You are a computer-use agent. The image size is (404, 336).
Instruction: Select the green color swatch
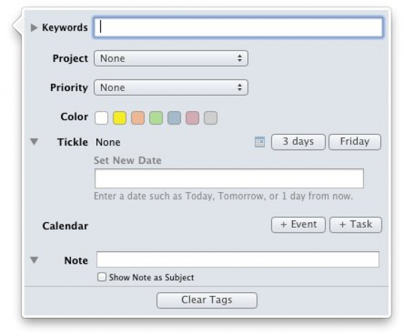156,118
